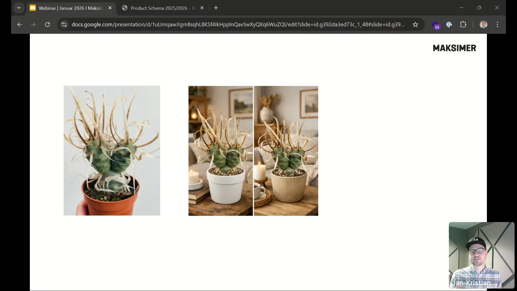Click the MAKSIMER logo on the slide
Screen dimensions: 517x291
454,48
